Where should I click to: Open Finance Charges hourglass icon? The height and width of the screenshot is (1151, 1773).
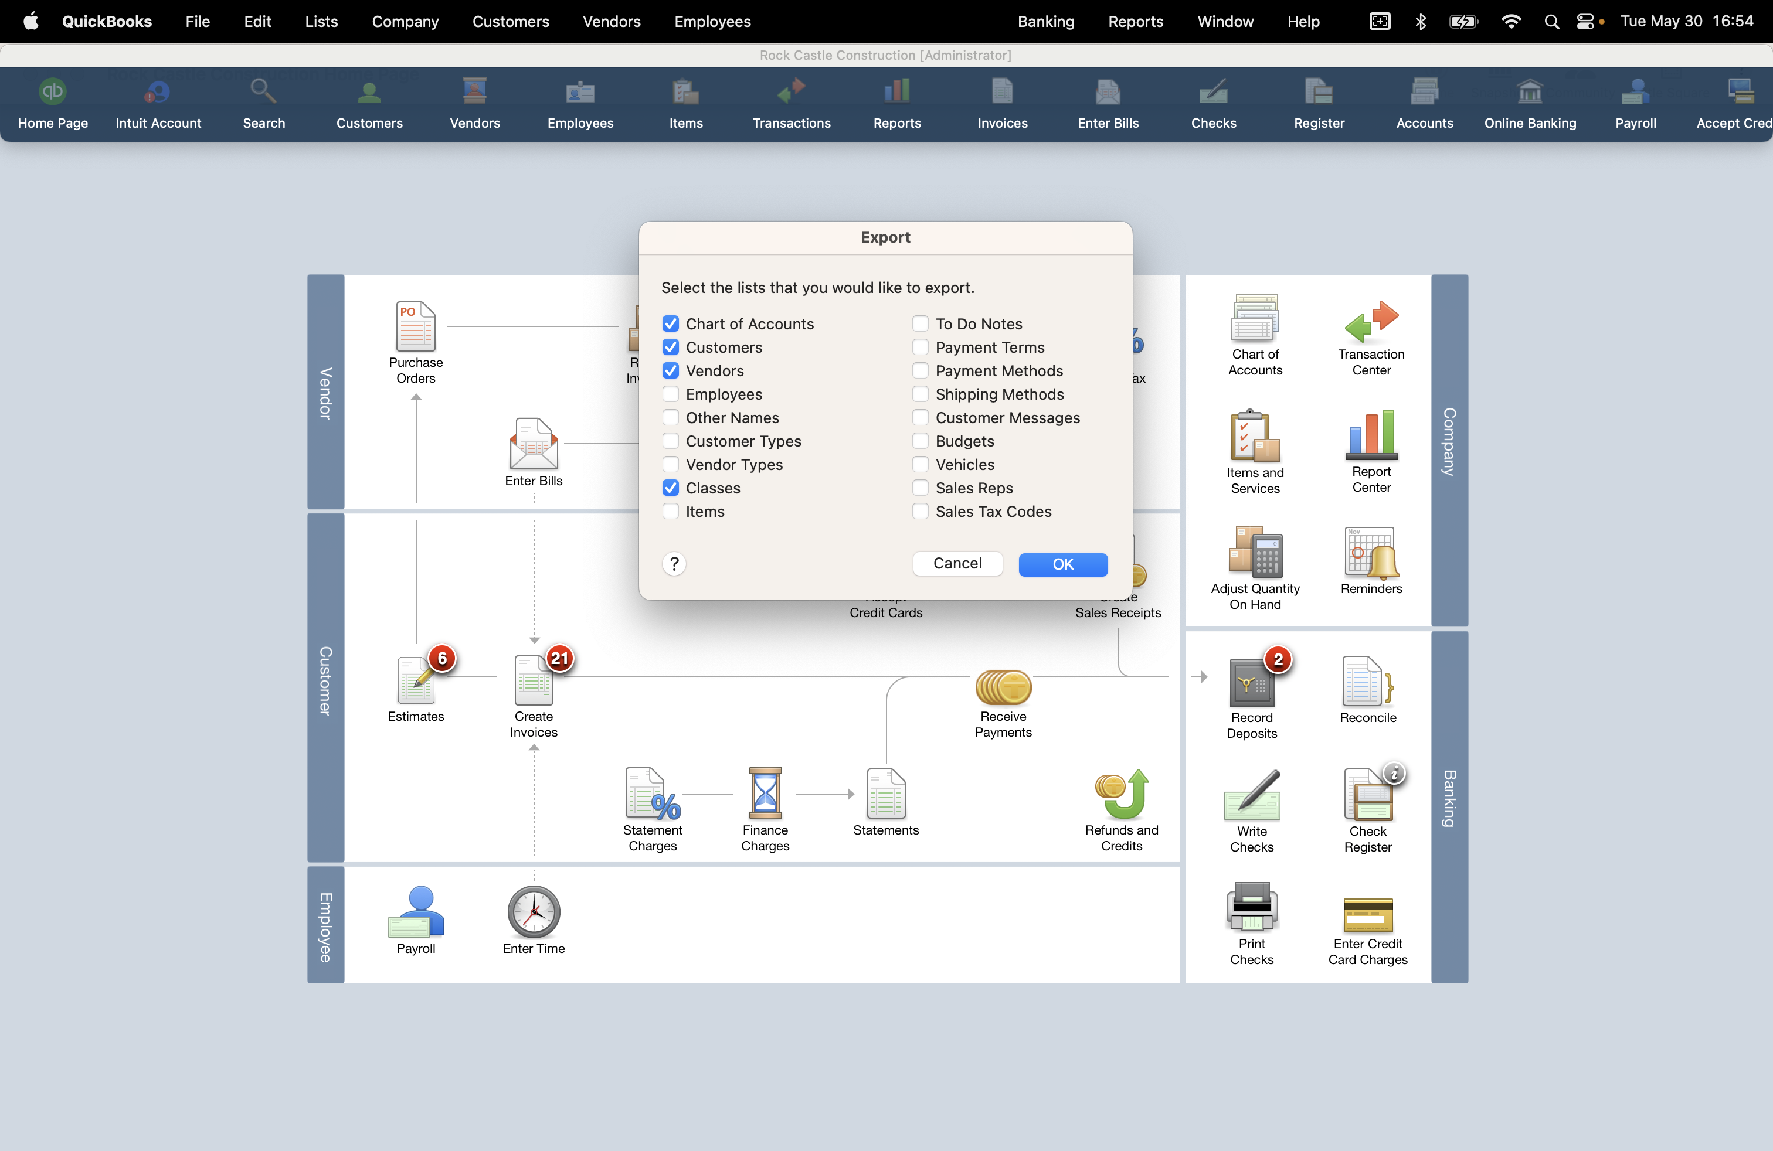[x=765, y=794]
